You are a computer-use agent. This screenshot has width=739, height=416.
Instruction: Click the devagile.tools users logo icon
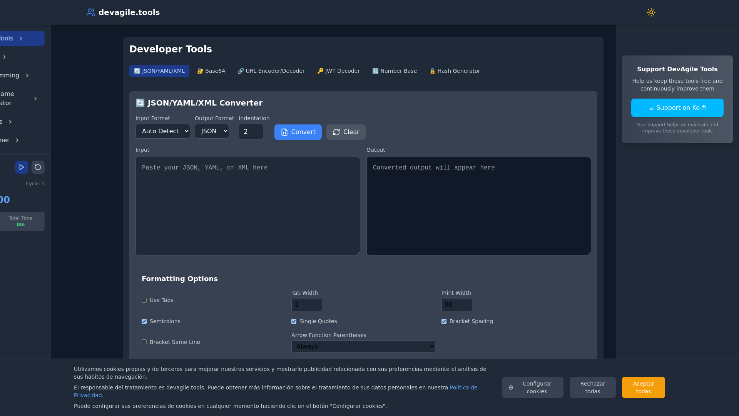[90, 12]
